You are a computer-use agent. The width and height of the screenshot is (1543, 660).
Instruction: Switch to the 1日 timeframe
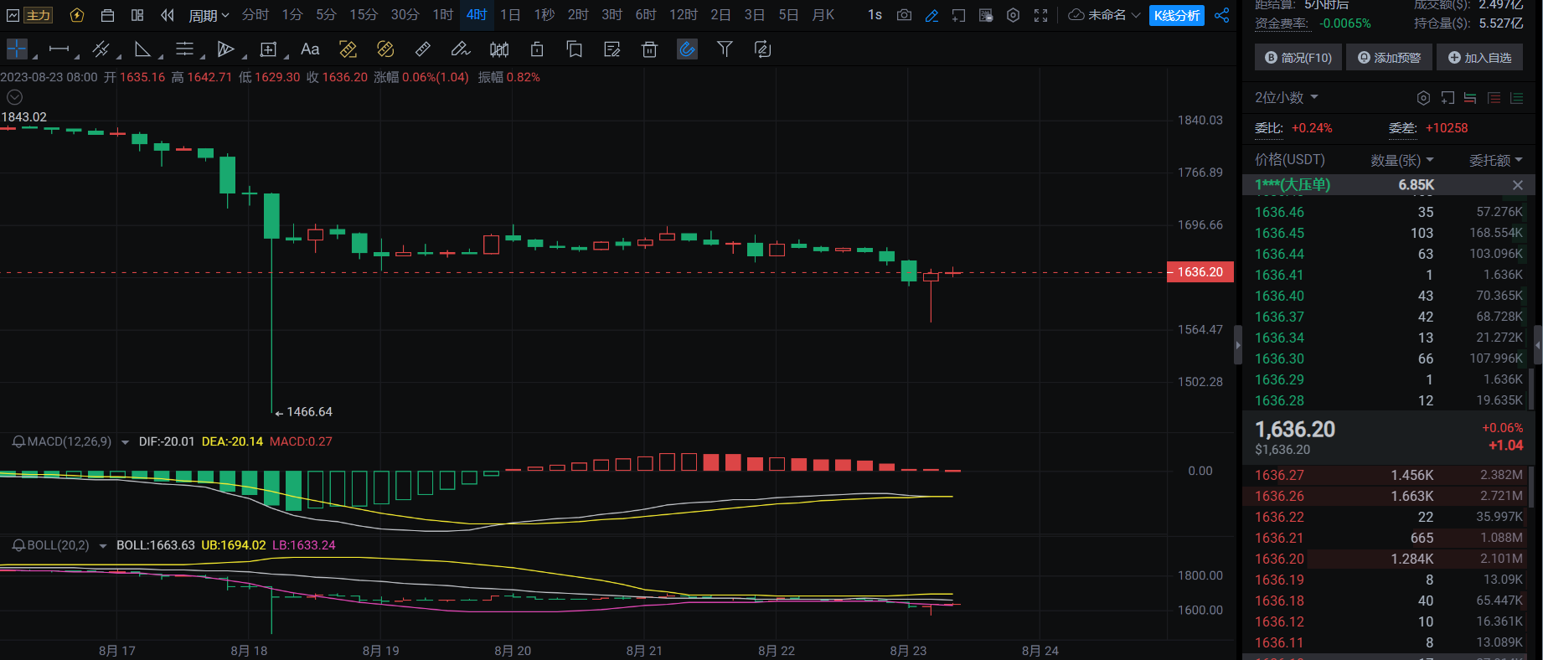[x=510, y=15]
